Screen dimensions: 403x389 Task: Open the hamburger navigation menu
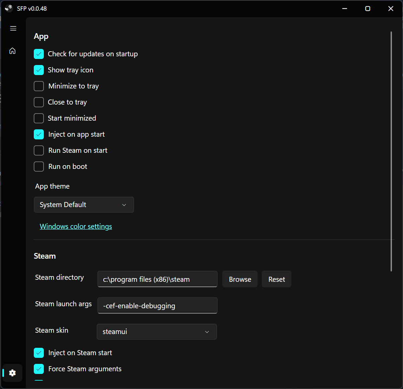tap(13, 28)
